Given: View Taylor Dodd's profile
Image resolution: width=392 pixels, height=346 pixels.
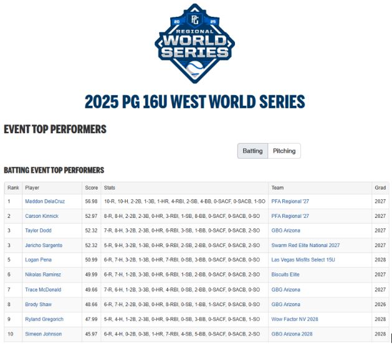Looking at the screenshot, I should click(38, 231).
